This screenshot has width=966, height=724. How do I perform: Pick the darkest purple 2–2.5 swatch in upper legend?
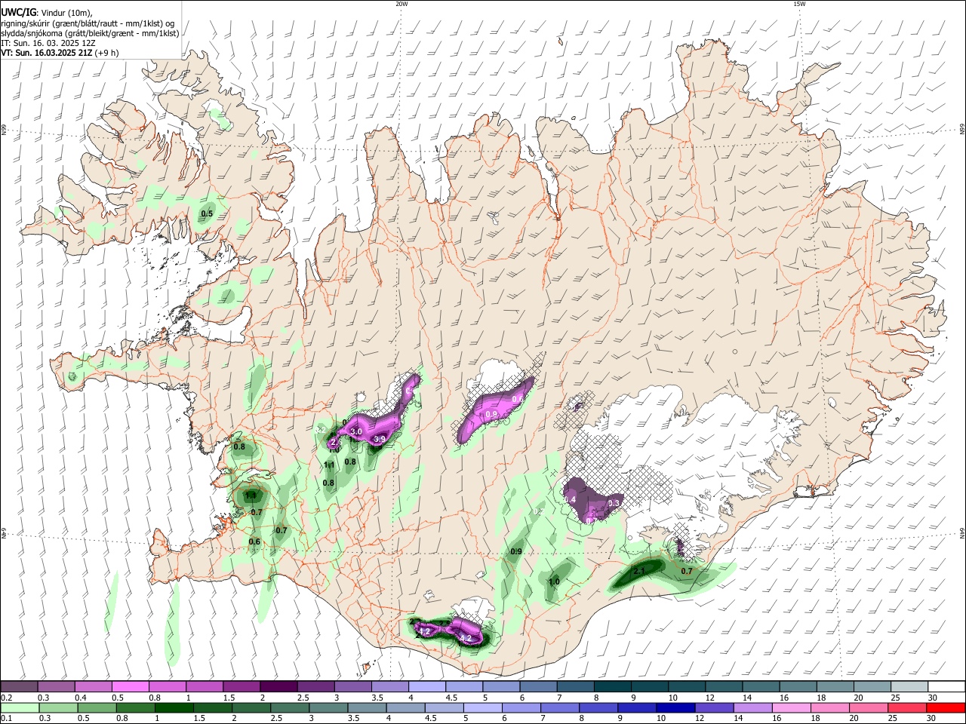(278, 686)
